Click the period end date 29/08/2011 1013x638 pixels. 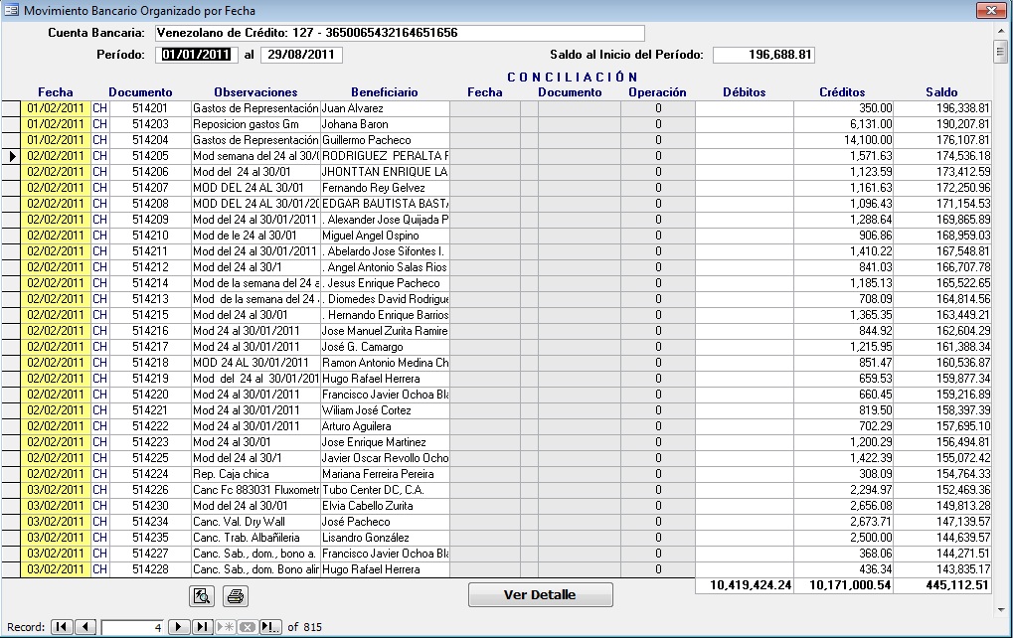tap(301, 55)
